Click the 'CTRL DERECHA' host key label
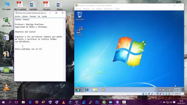This screenshot has width=187, height=105. click(176, 94)
